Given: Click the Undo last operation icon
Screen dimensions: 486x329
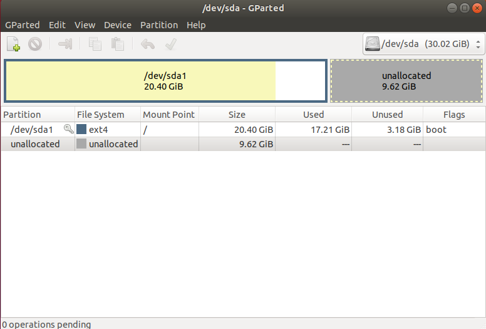Looking at the screenshot, I should [148, 44].
